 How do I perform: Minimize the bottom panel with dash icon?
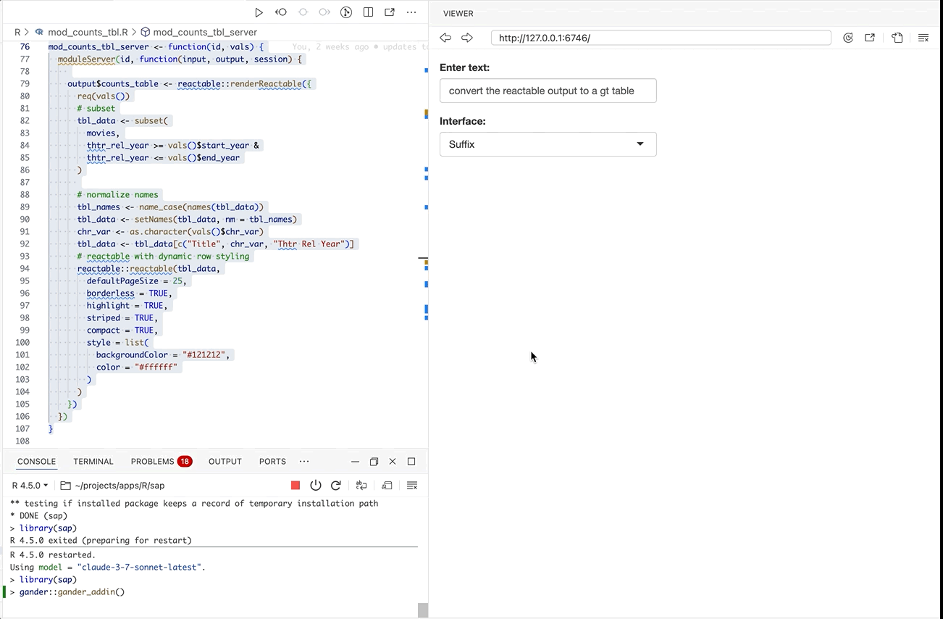coord(355,462)
